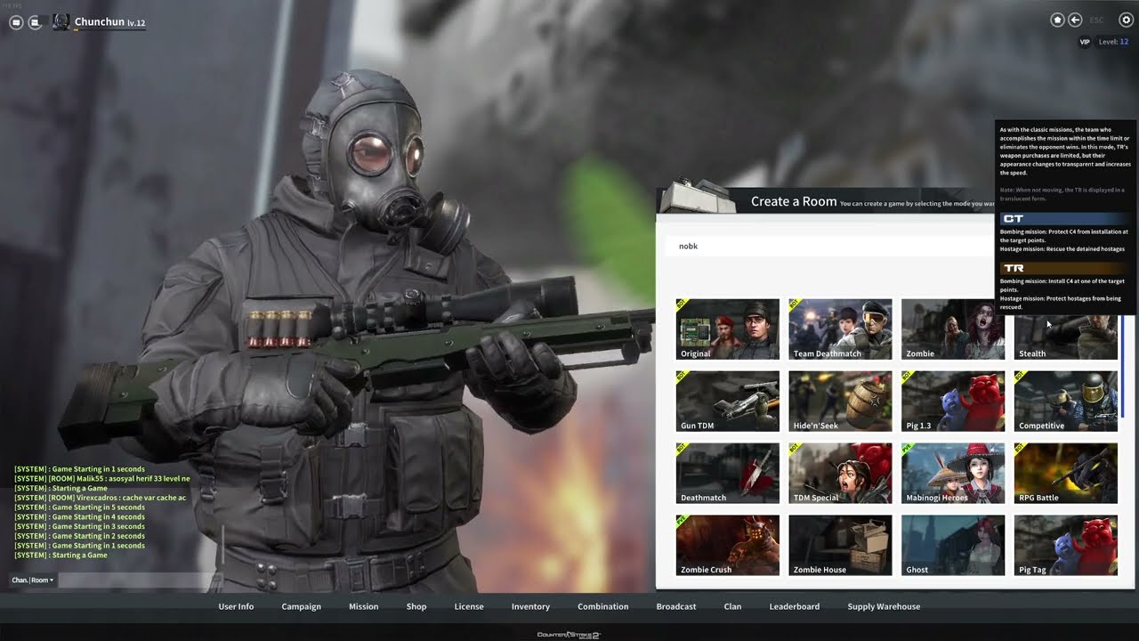
Task: Click the VIP badge
Action: point(1085,42)
